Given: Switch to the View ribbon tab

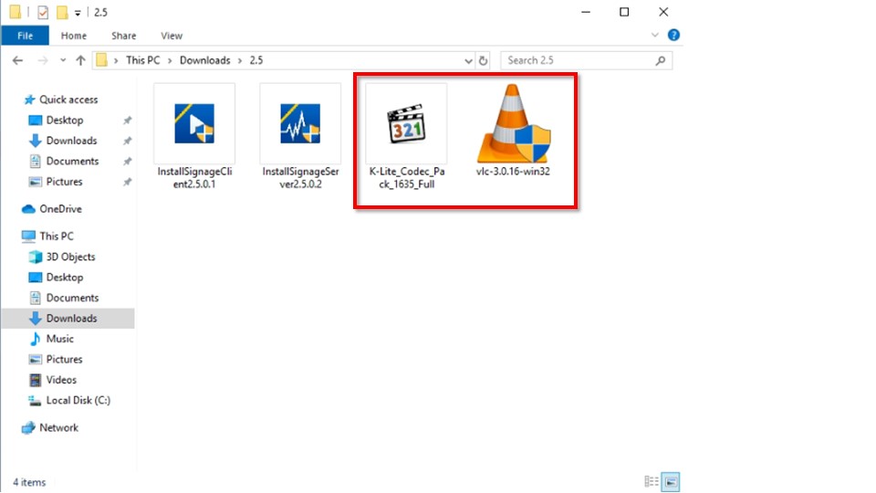Looking at the screenshot, I should pos(172,36).
